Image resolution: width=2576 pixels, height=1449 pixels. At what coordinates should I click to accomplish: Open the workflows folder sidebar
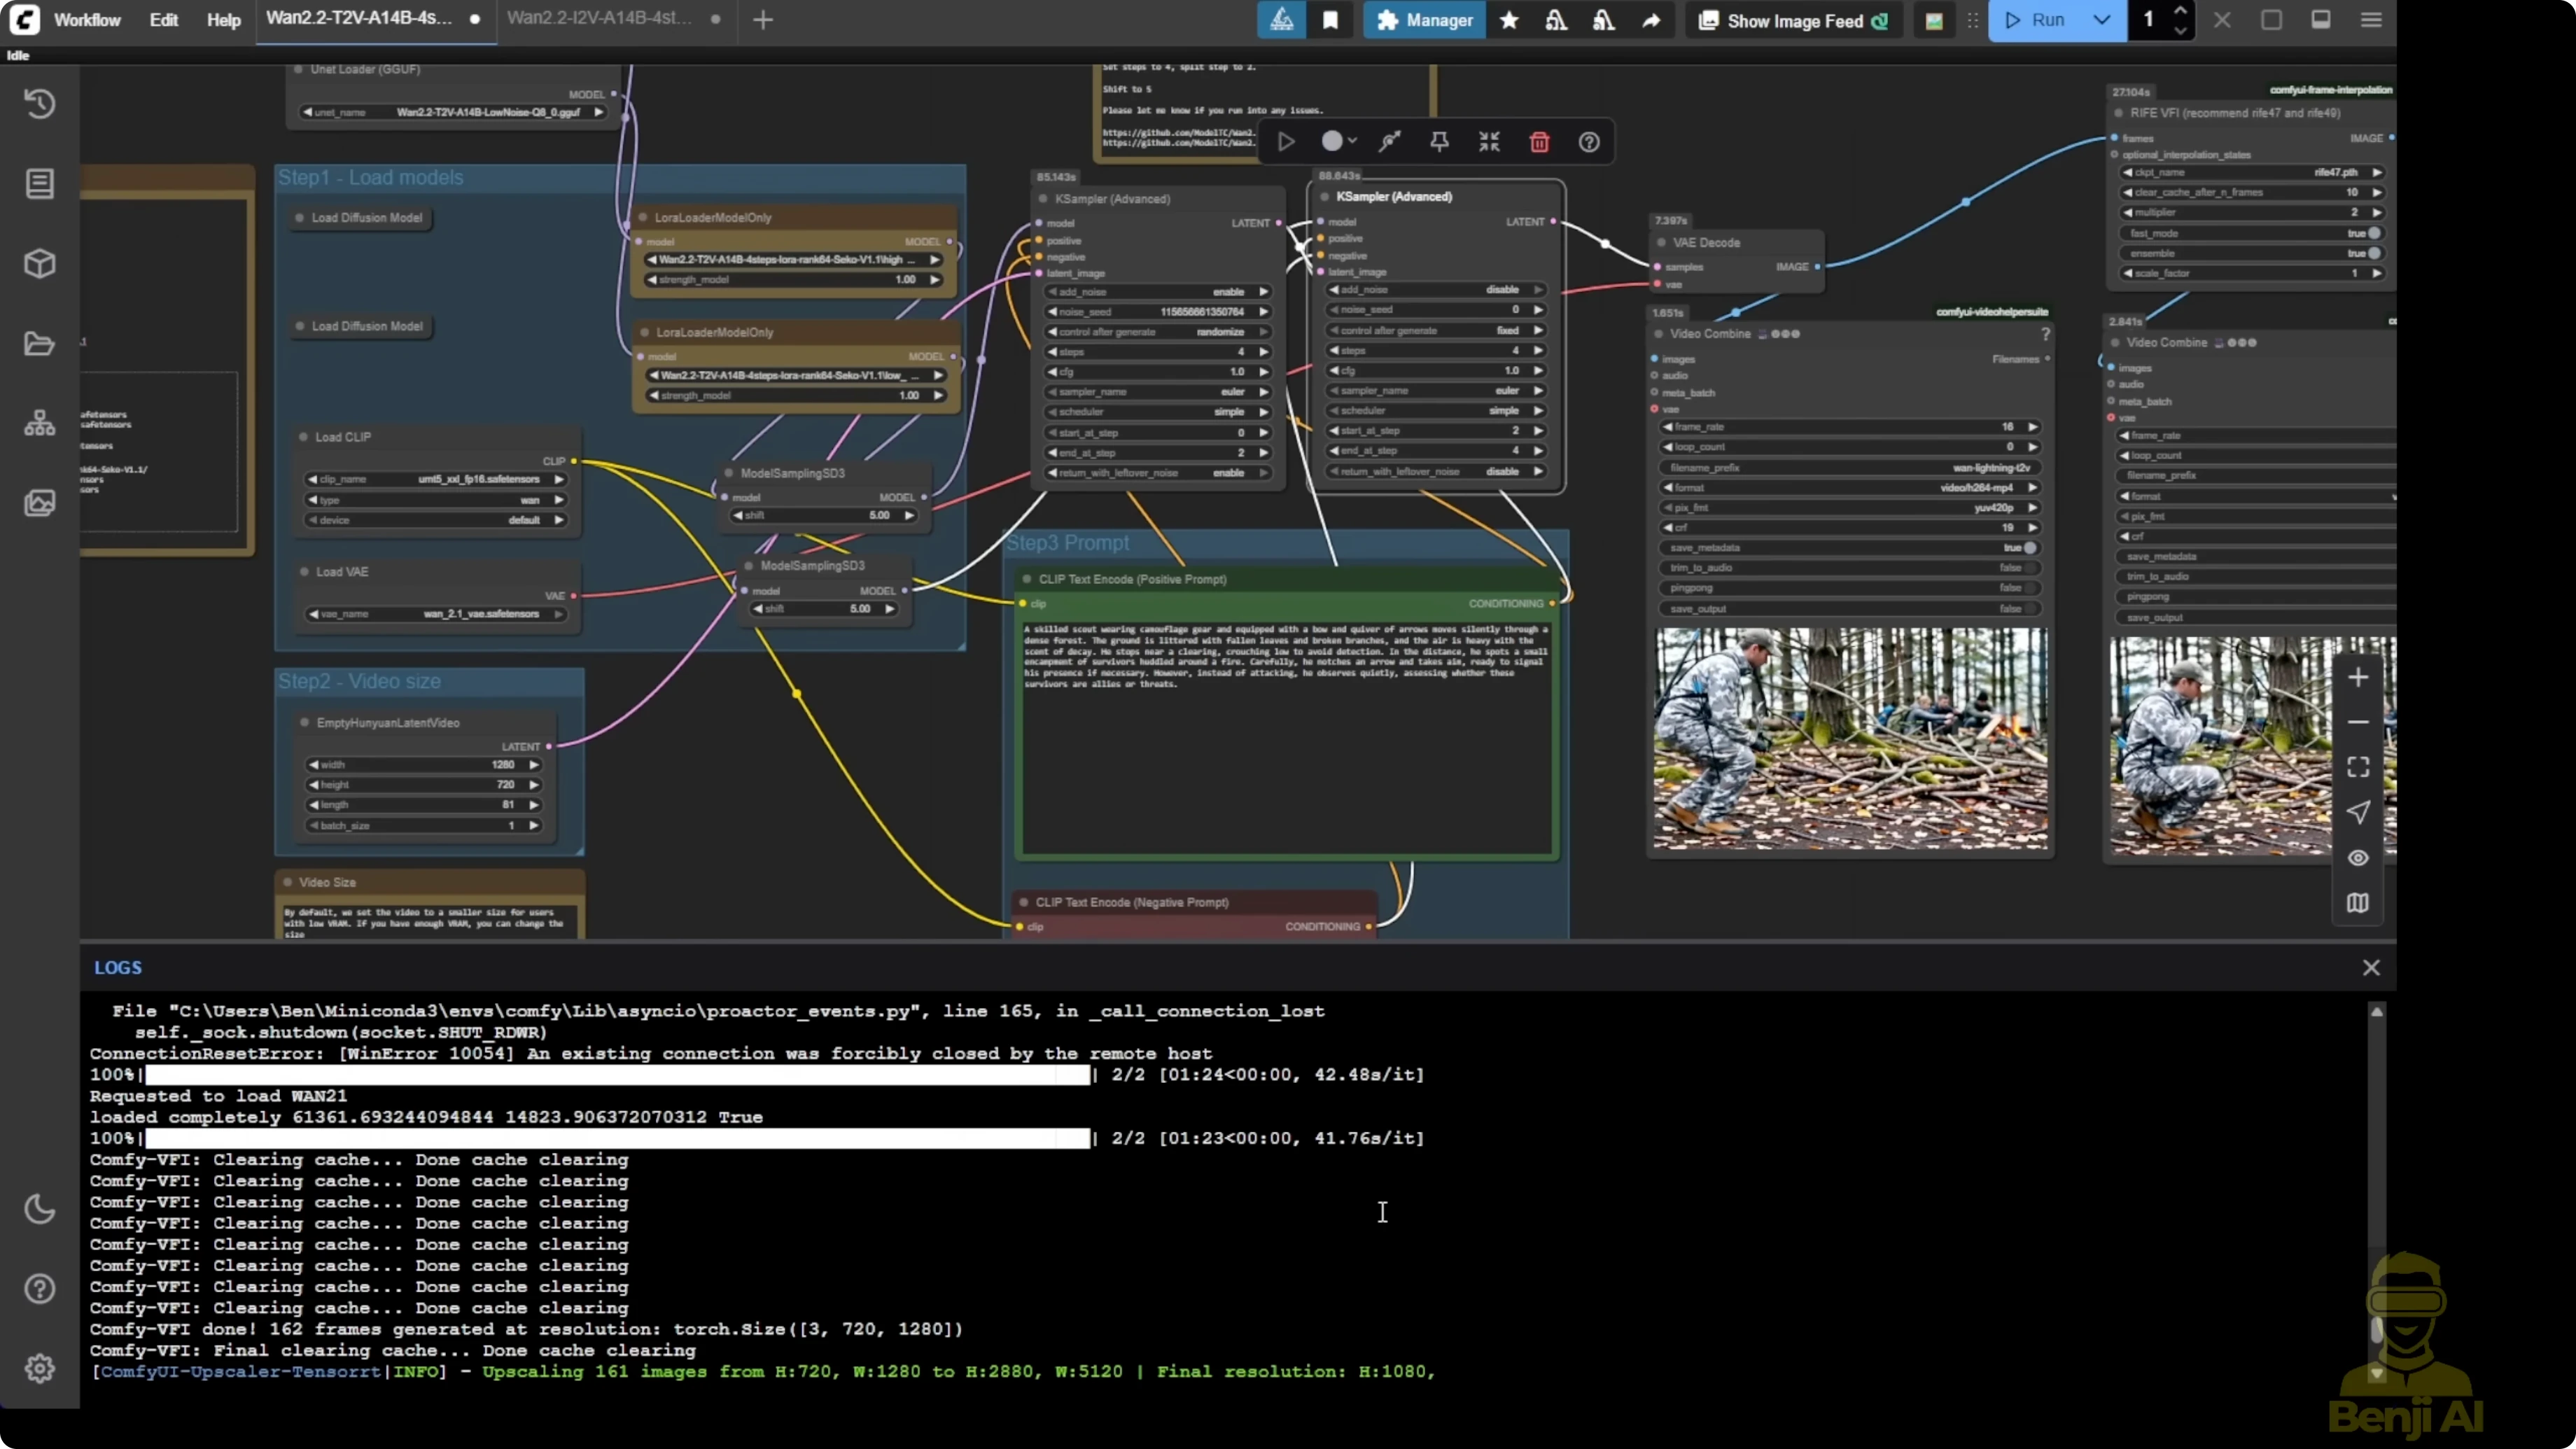pyautogui.click(x=40, y=343)
